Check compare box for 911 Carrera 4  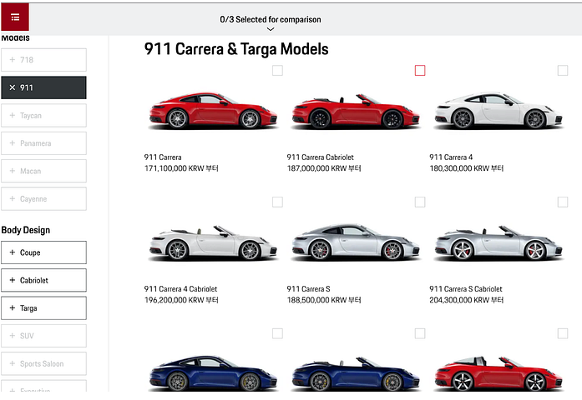pyautogui.click(x=563, y=70)
